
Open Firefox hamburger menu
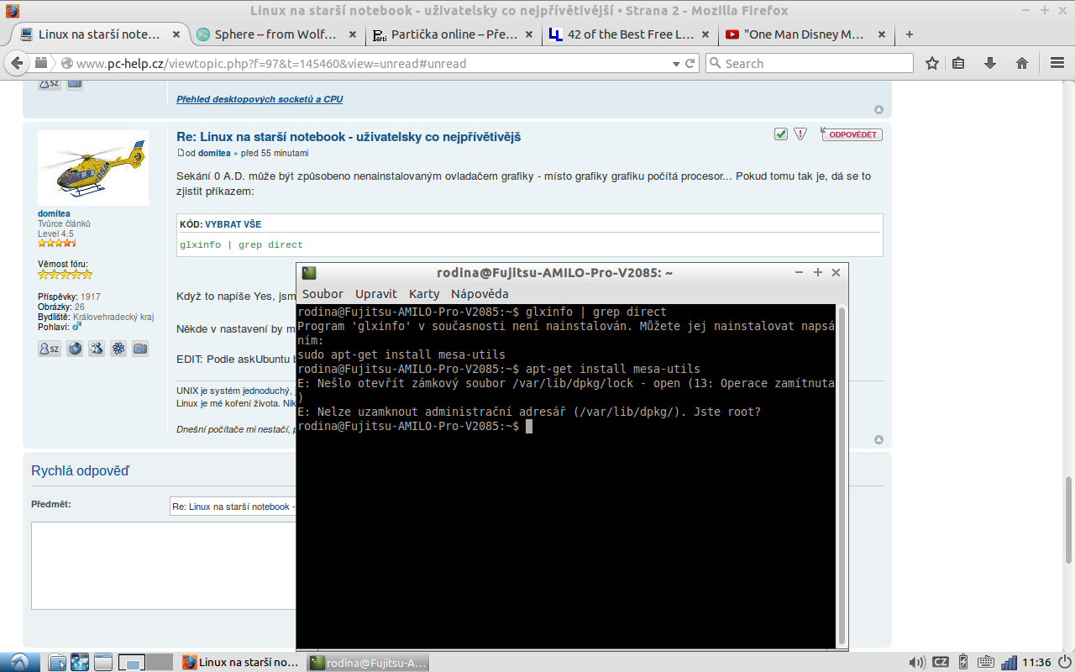click(1057, 63)
